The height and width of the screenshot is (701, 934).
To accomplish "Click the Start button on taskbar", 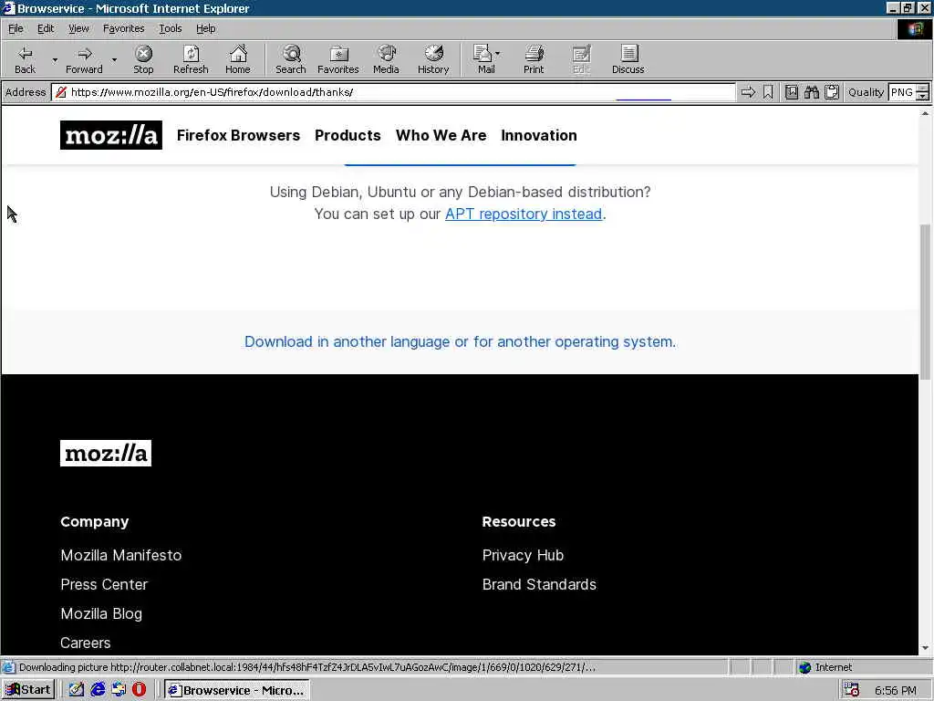I will [x=28, y=690].
